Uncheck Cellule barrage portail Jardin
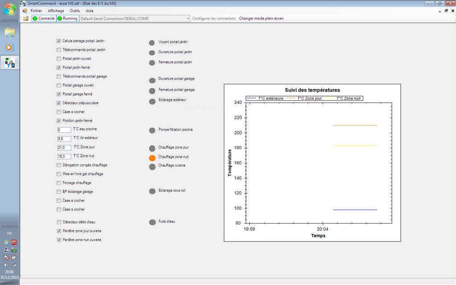 pos(59,41)
